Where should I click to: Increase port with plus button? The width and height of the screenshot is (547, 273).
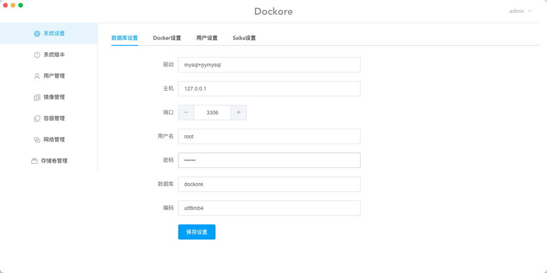point(239,113)
